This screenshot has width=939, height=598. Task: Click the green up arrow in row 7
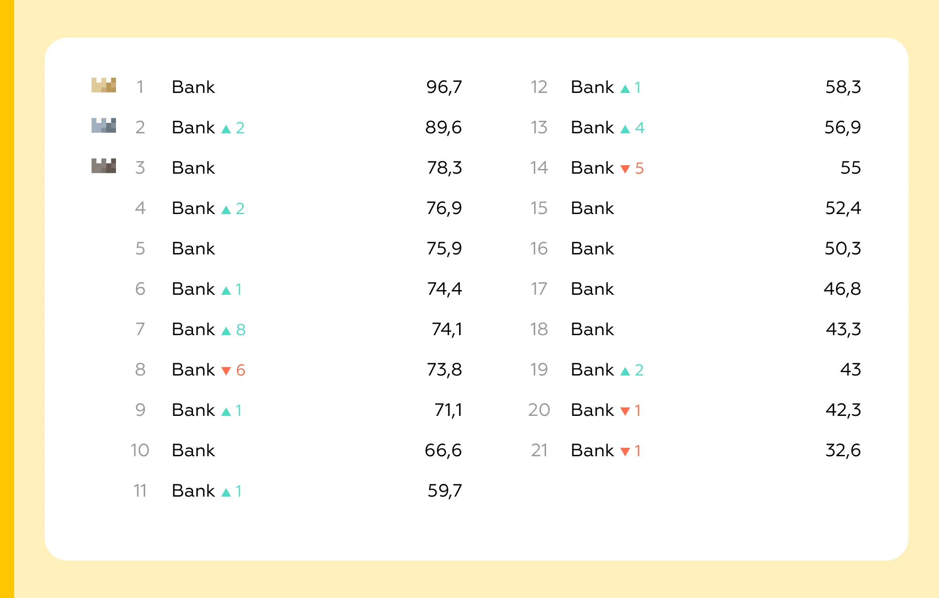click(226, 331)
